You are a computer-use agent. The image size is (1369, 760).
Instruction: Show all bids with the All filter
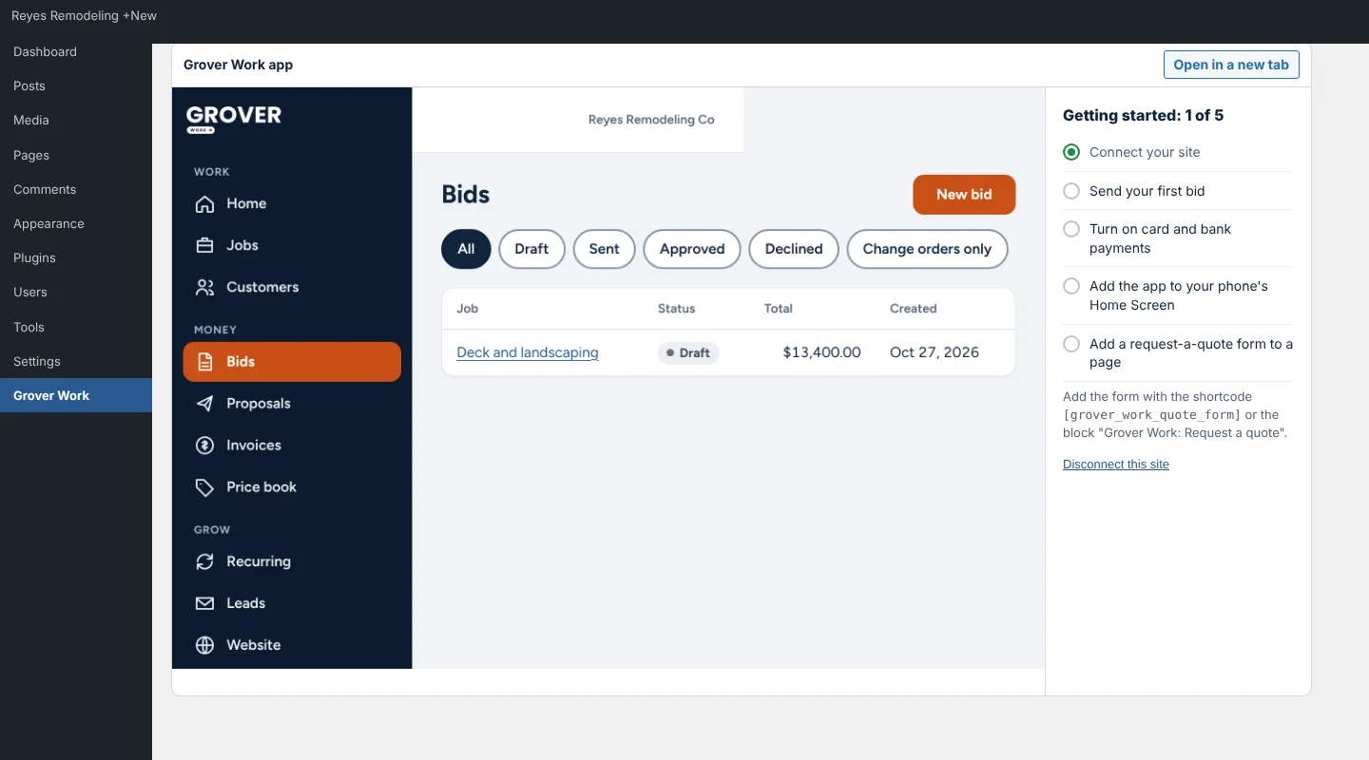(x=466, y=249)
